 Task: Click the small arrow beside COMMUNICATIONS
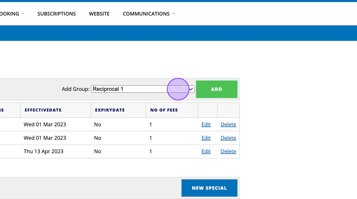pyautogui.click(x=173, y=14)
